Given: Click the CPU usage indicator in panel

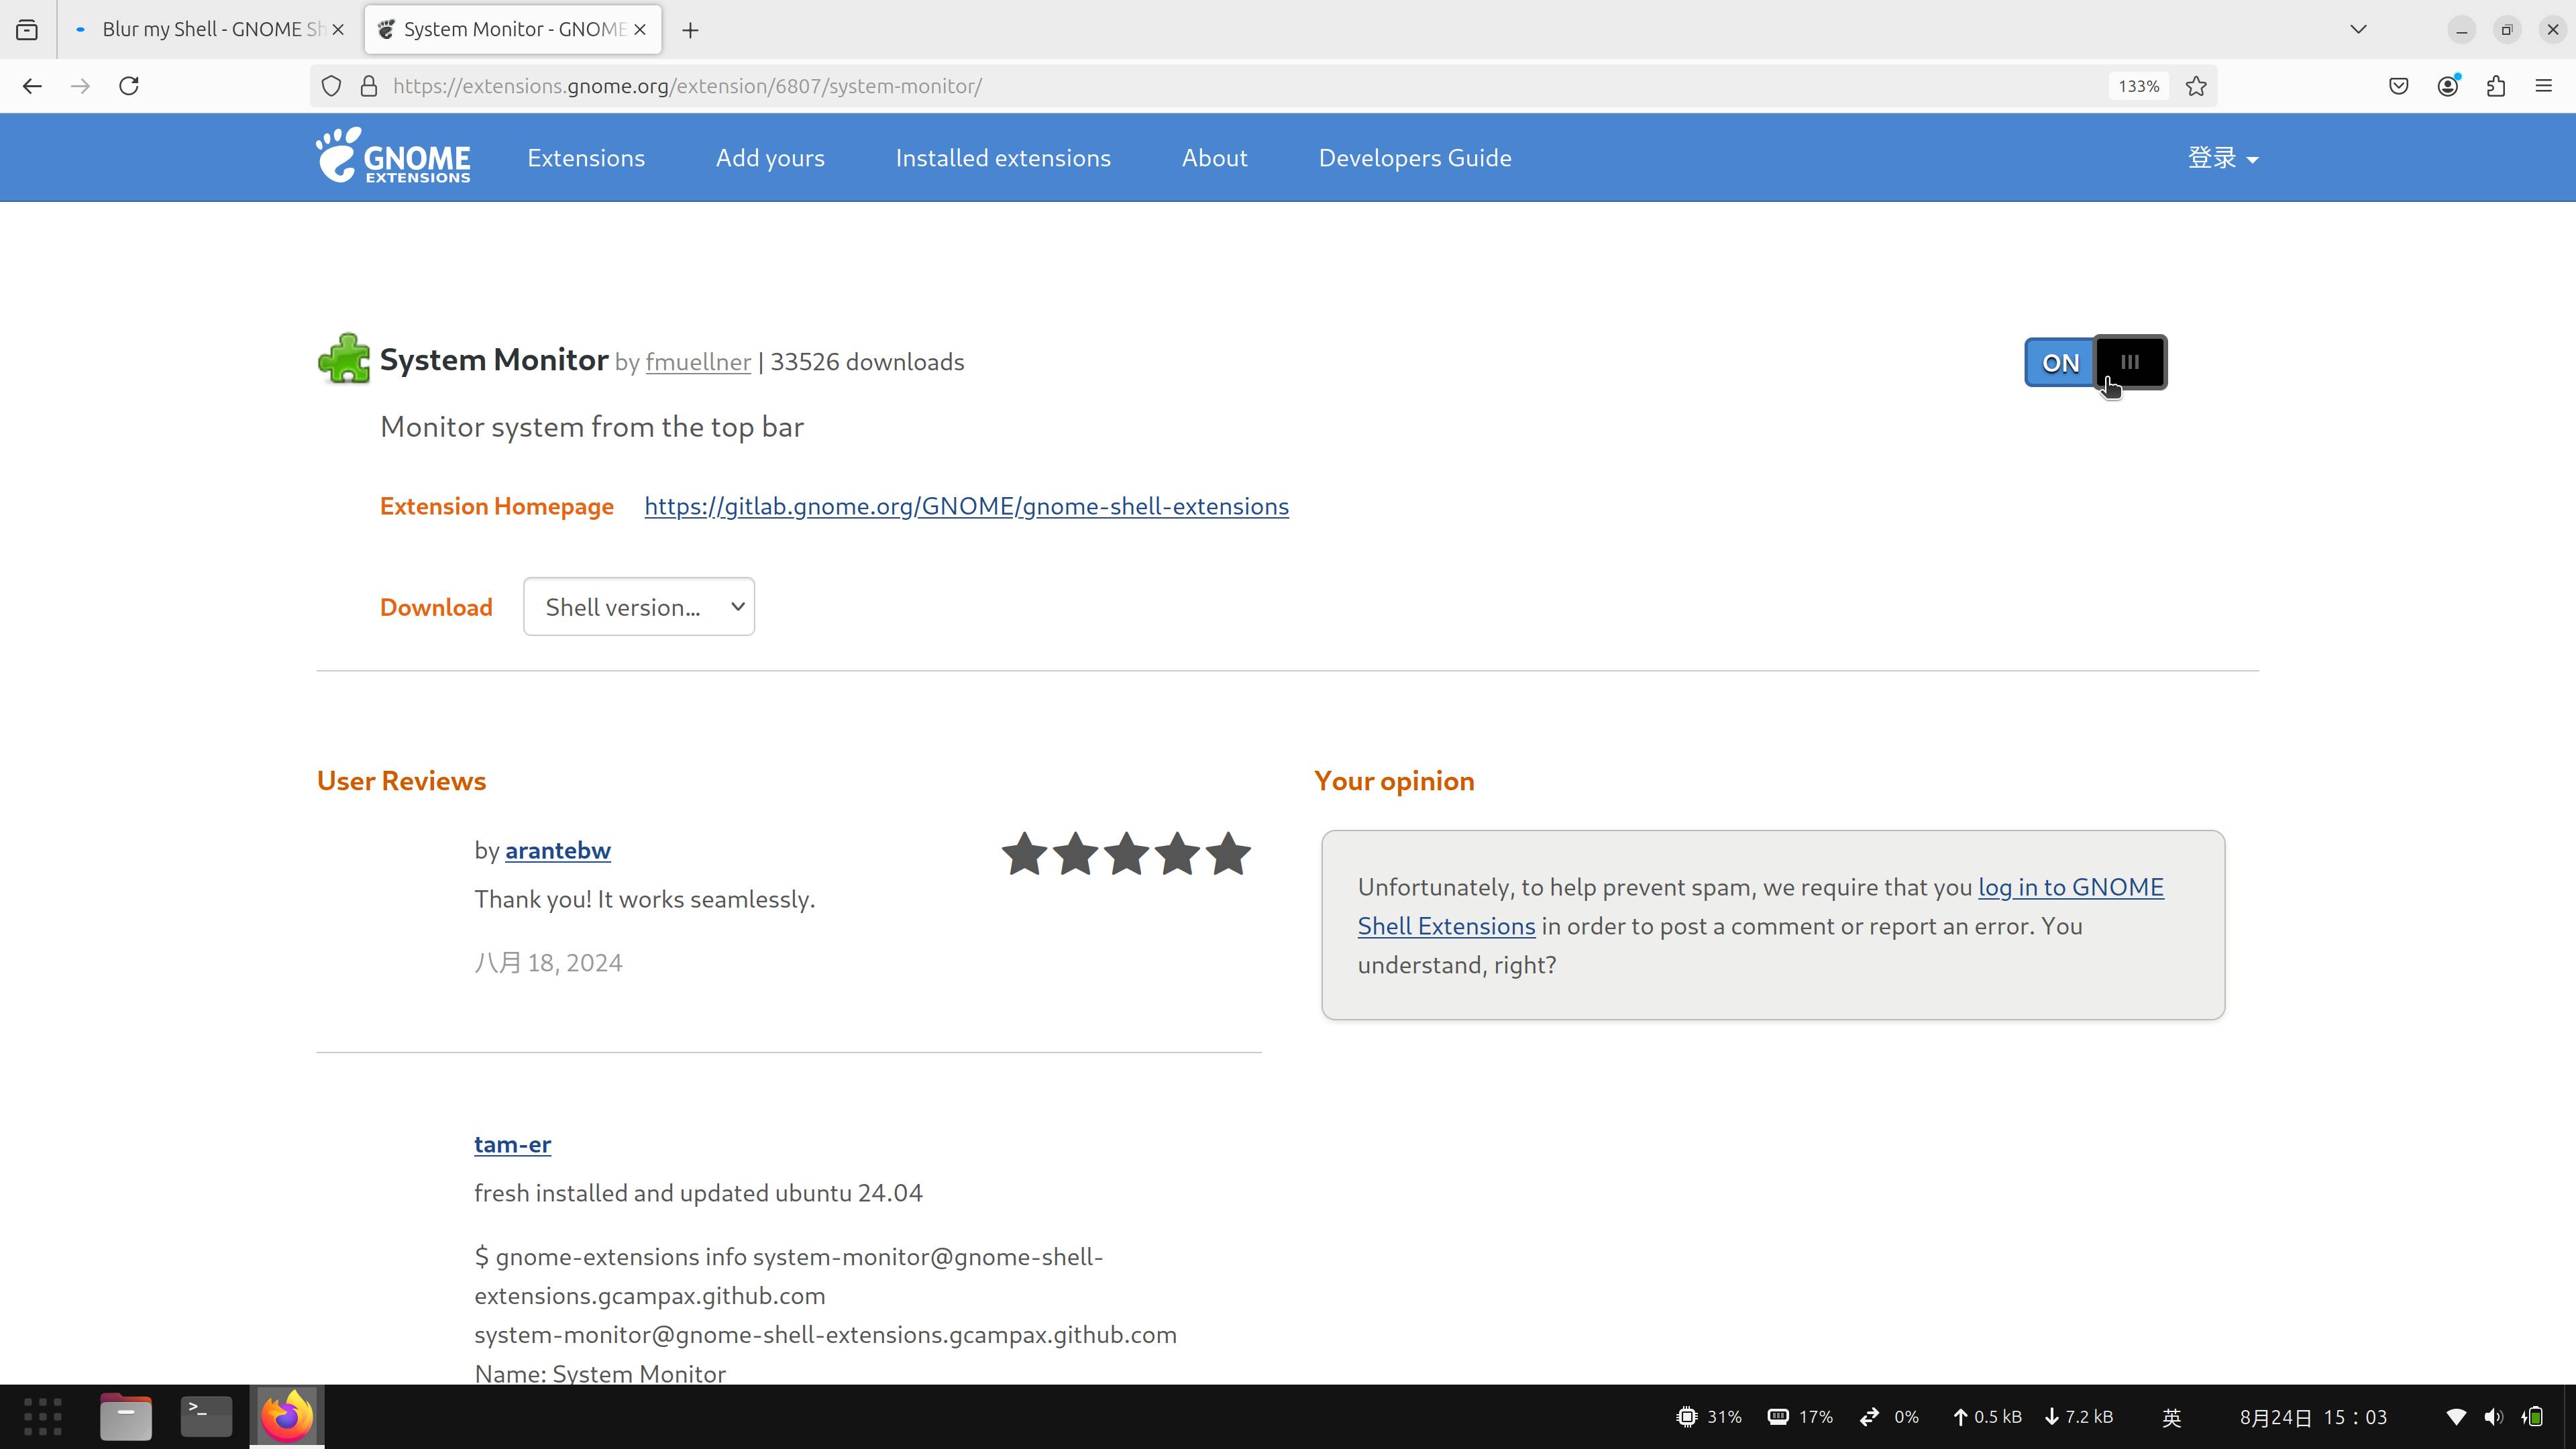Looking at the screenshot, I should pos(1709,1417).
